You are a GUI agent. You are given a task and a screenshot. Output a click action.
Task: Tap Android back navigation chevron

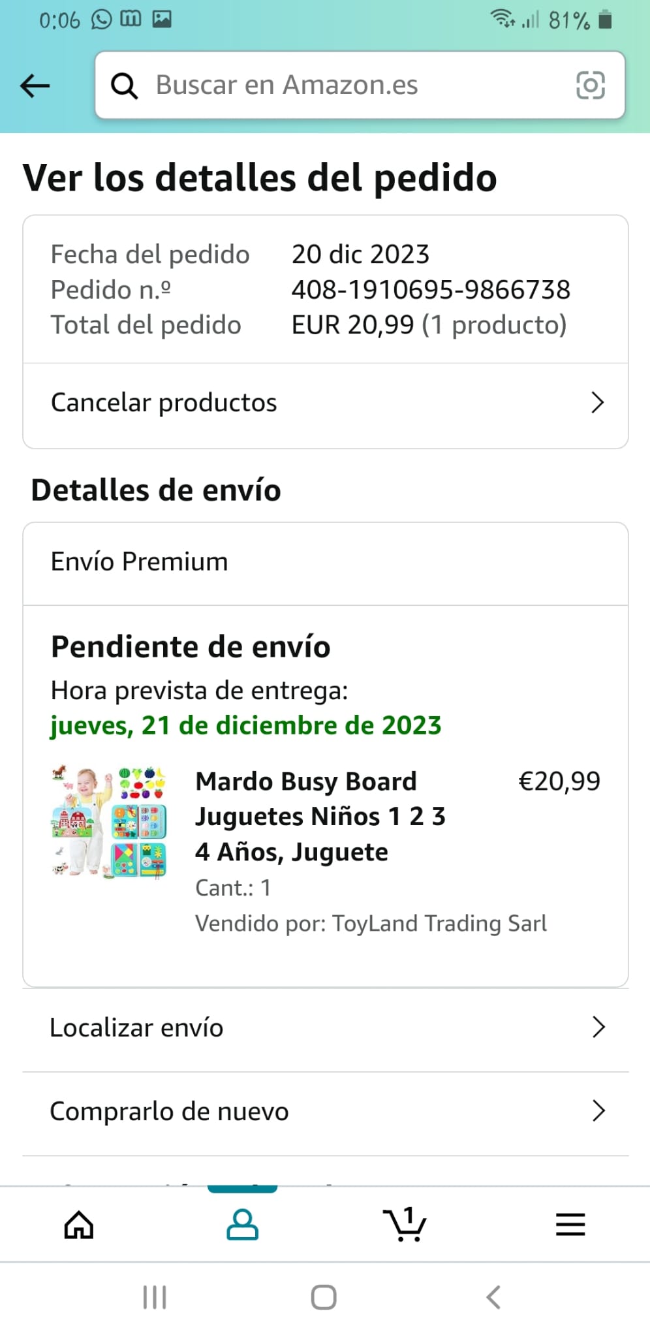tap(493, 1297)
